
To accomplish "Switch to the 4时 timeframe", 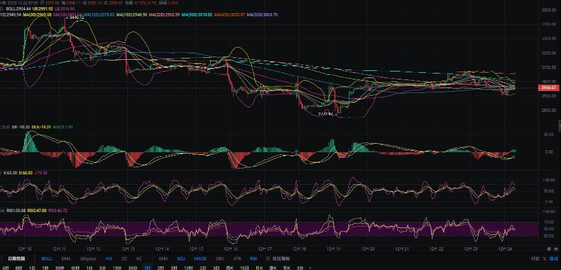I will 6,268.
